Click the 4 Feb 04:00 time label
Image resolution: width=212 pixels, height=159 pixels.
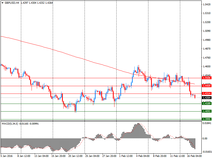pos(143,156)
